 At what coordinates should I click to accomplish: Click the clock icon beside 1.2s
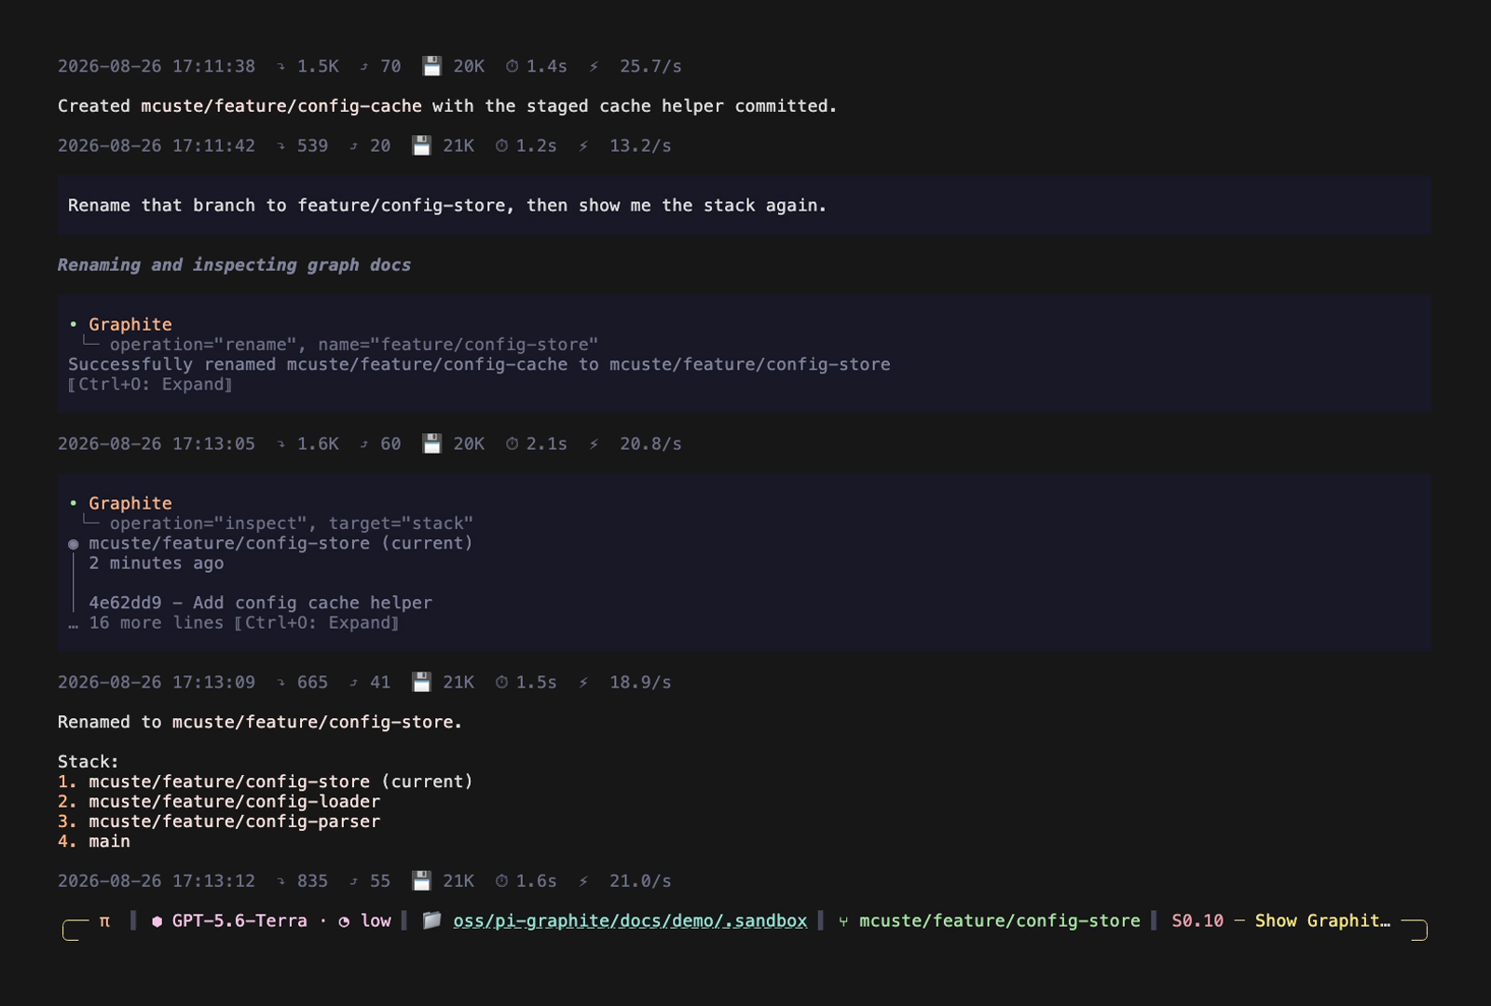click(501, 145)
